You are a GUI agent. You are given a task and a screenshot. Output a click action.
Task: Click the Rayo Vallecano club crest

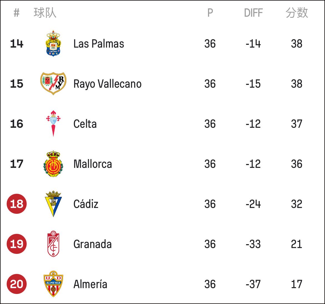(x=53, y=84)
